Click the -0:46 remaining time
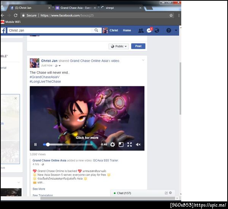Image resolution: width=228 pixels, height=209 pixels. point(104,145)
